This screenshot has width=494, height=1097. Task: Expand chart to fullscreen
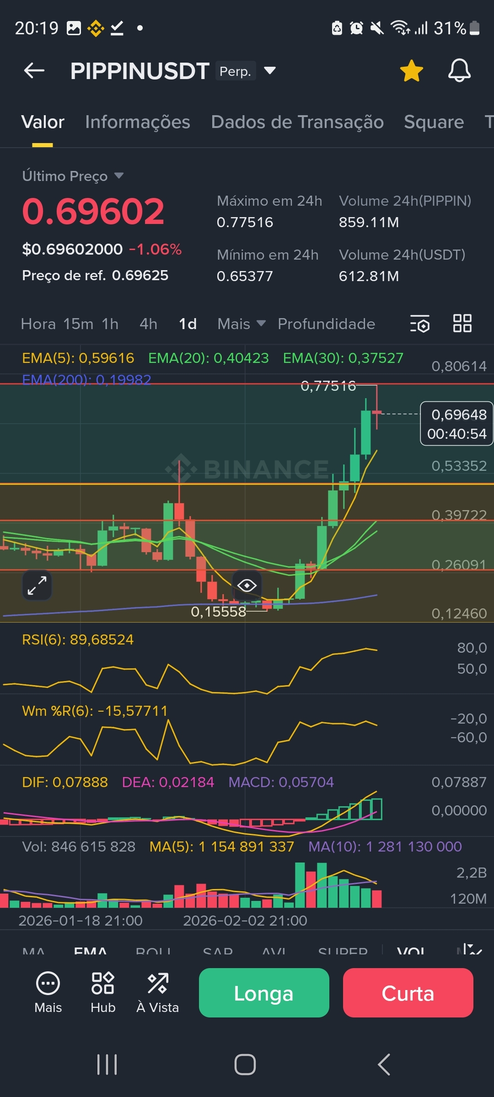pyautogui.click(x=37, y=585)
